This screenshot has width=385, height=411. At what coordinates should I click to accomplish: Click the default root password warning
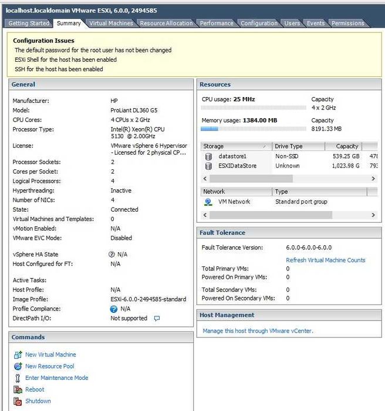[93, 51]
